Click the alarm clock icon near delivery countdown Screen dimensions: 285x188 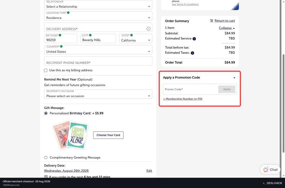tap(46, 177)
